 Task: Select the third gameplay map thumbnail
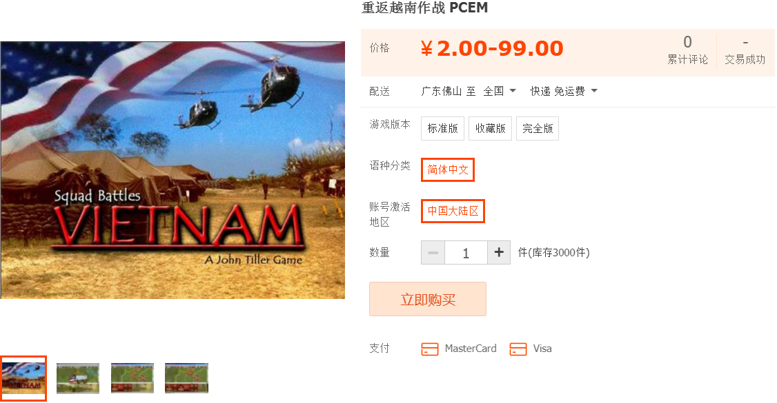coord(132,378)
